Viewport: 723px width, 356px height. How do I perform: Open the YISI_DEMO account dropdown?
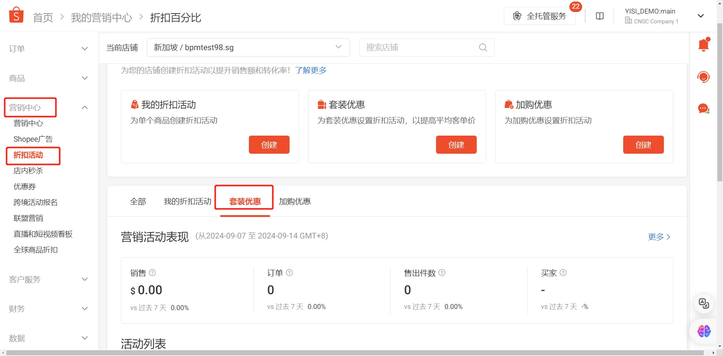pos(701,16)
